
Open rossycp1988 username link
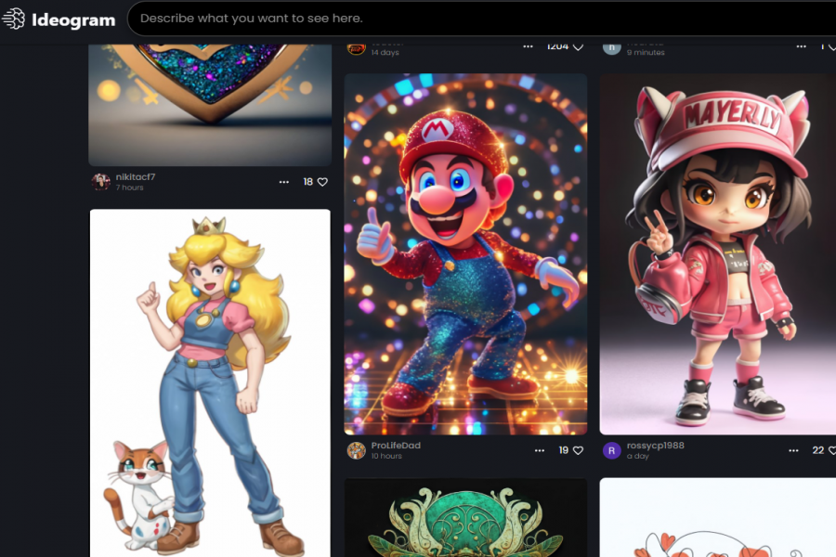[655, 446]
